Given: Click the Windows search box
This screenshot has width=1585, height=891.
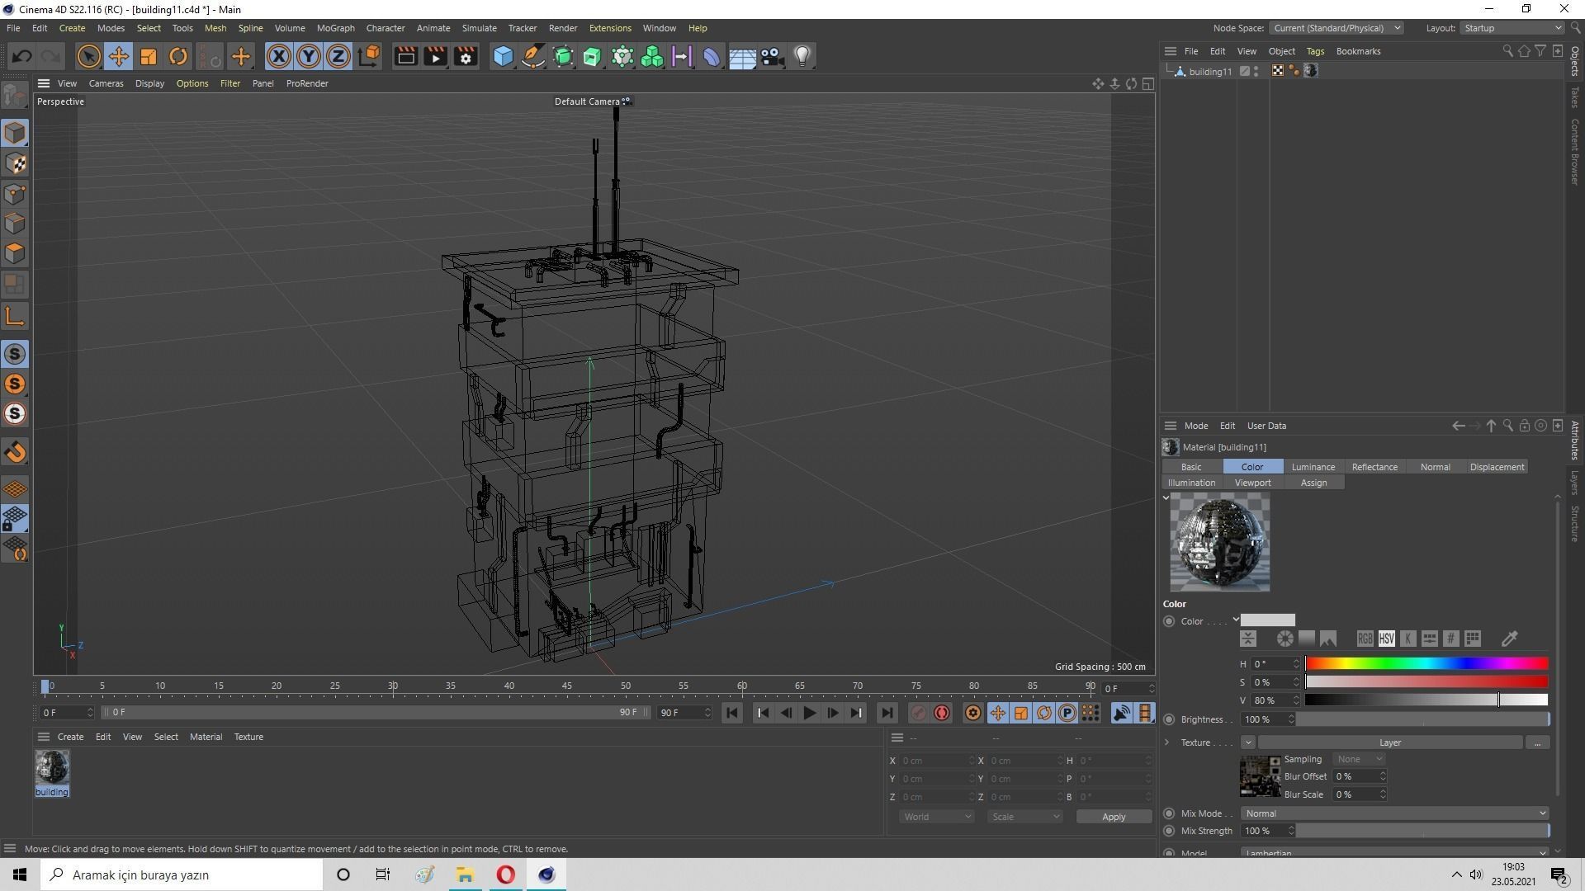Looking at the screenshot, I should coord(182,874).
